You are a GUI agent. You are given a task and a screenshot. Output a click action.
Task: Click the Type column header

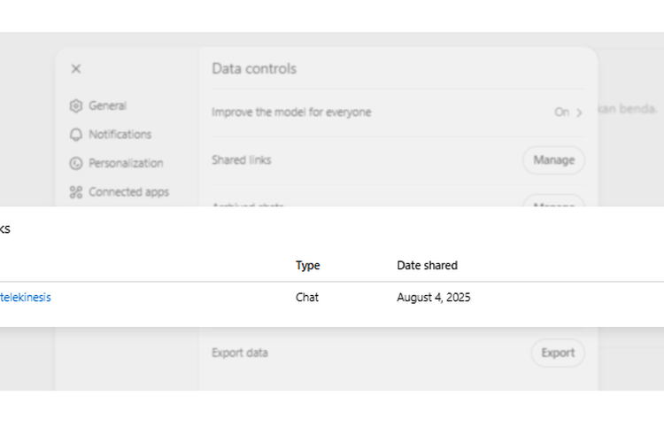tap(307, 266)
